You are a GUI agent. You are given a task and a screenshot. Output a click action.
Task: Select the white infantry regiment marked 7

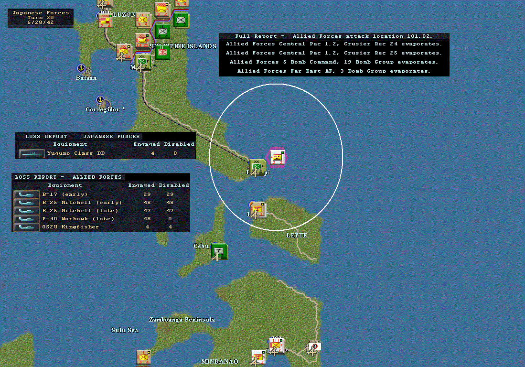(276, 345)
